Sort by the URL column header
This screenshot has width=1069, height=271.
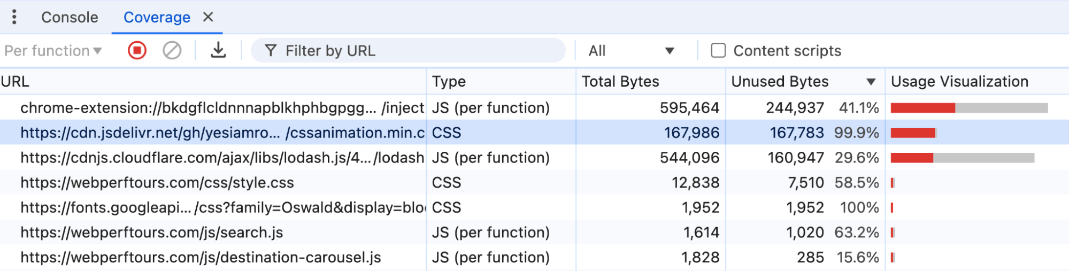click(15, 82)
